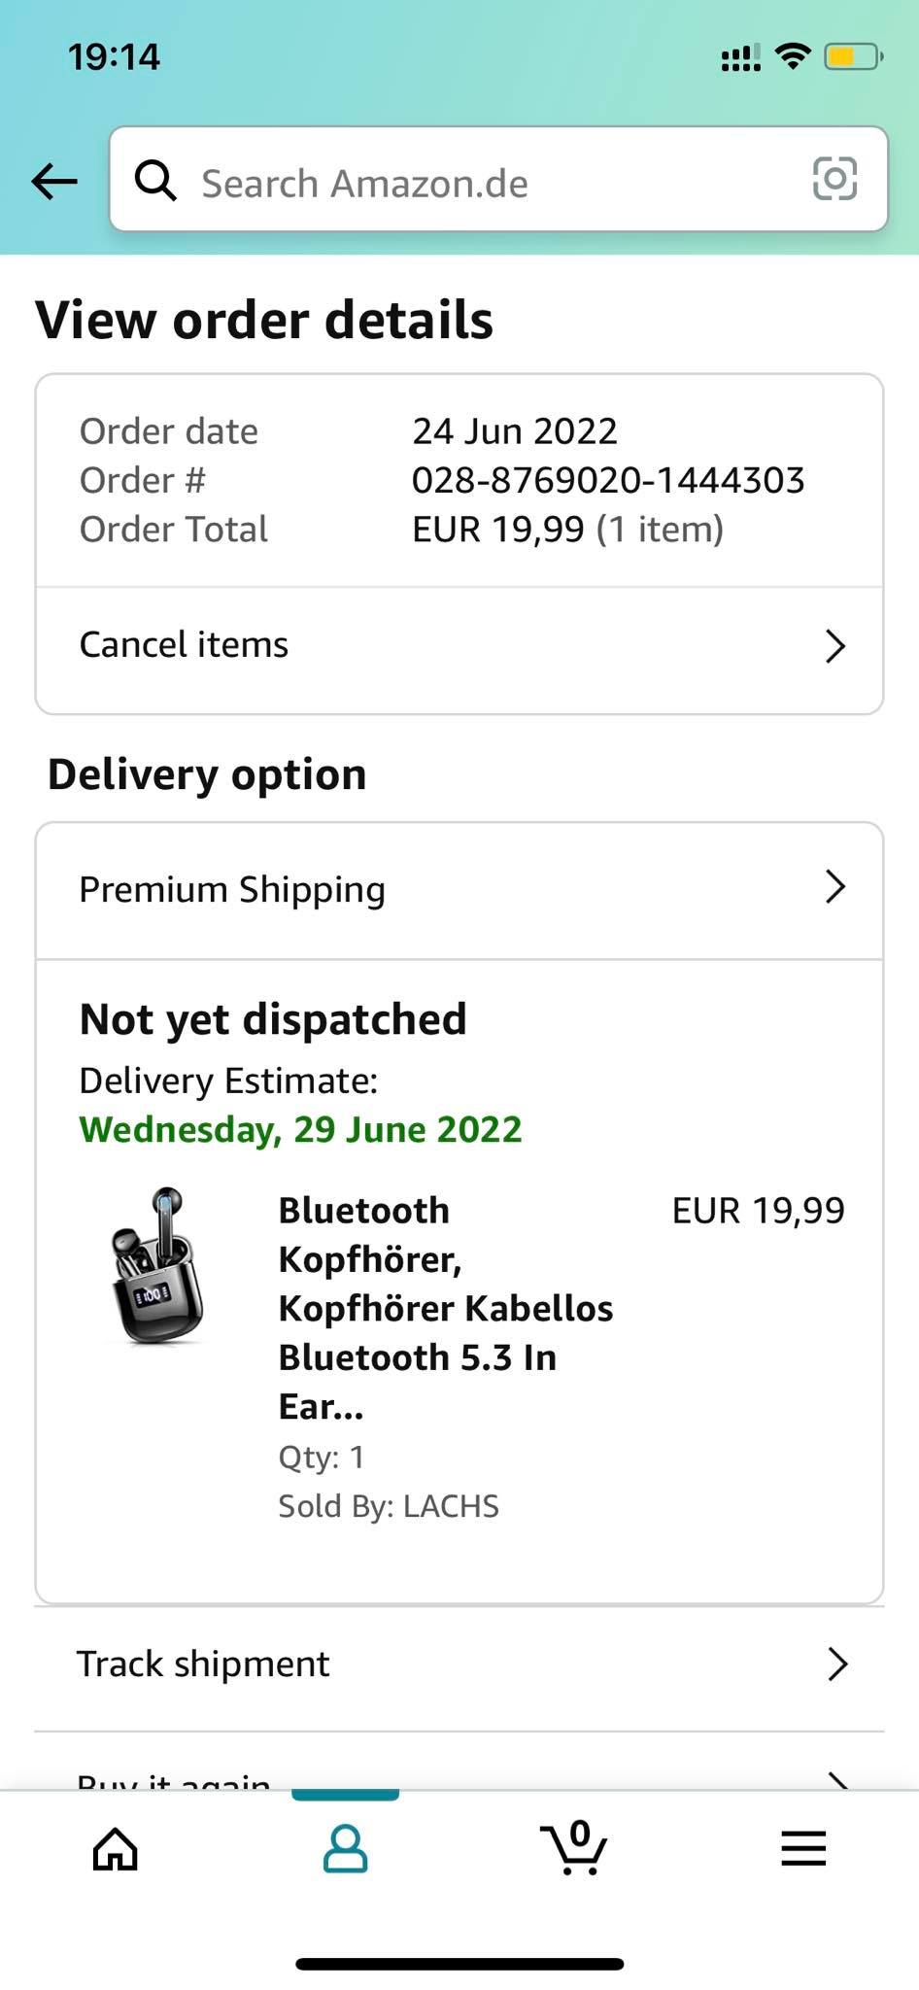Expand the Premium Shipping chevron

click(835, 886)
